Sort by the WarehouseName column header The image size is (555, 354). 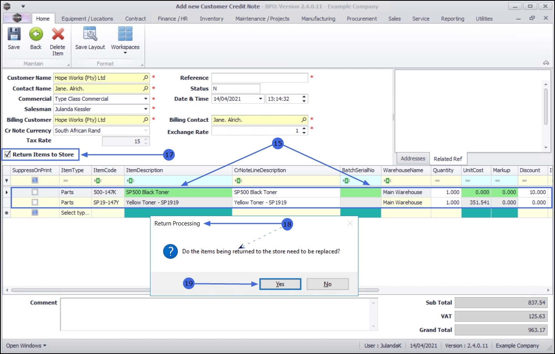[406, 170]
